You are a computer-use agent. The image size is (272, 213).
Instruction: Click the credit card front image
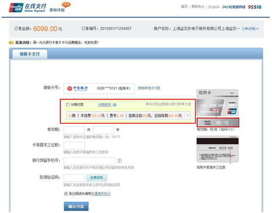[x=218, y=103]
